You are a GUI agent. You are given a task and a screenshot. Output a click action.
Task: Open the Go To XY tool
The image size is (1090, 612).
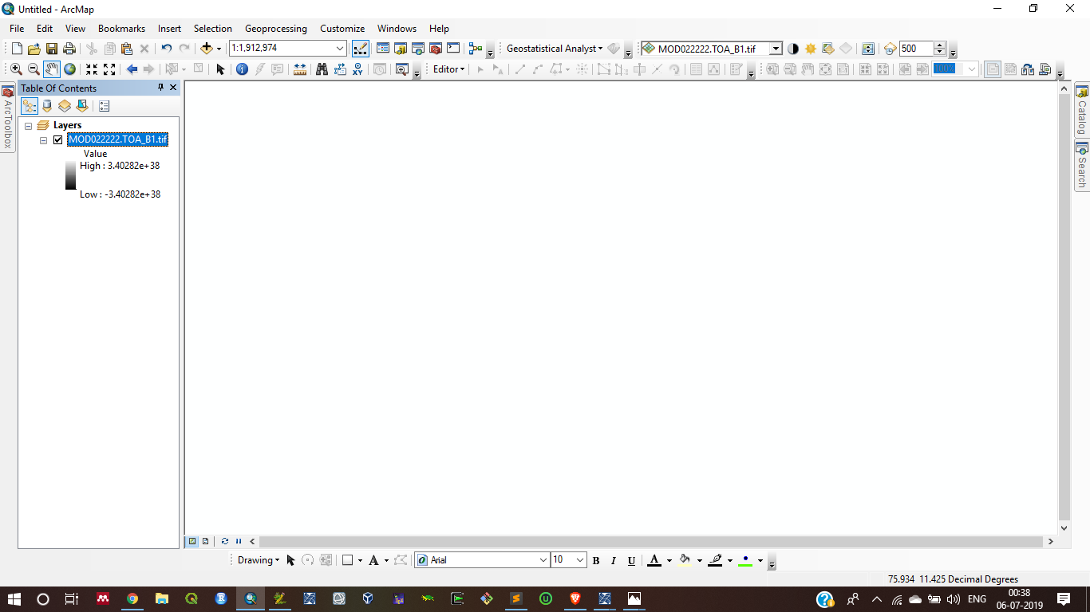357,69
